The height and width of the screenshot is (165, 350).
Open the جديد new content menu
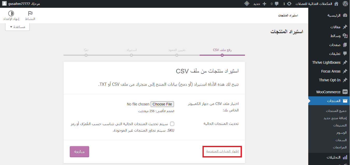pyautogui.click(x=260, y=4)
